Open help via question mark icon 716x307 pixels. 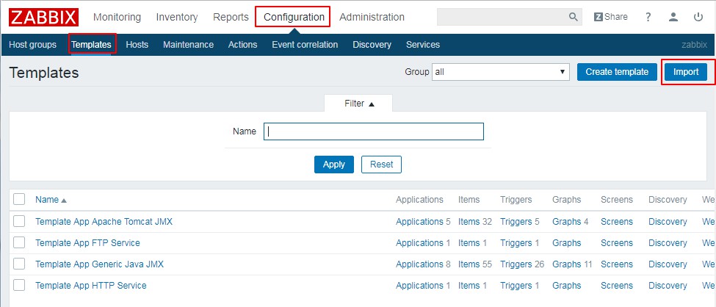pos(648,17)
